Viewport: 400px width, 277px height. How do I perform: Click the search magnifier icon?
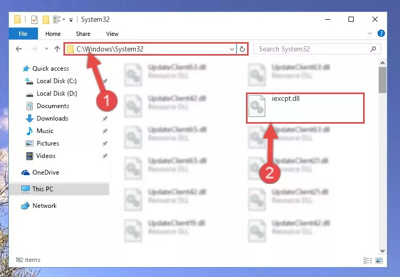point(373,49)
